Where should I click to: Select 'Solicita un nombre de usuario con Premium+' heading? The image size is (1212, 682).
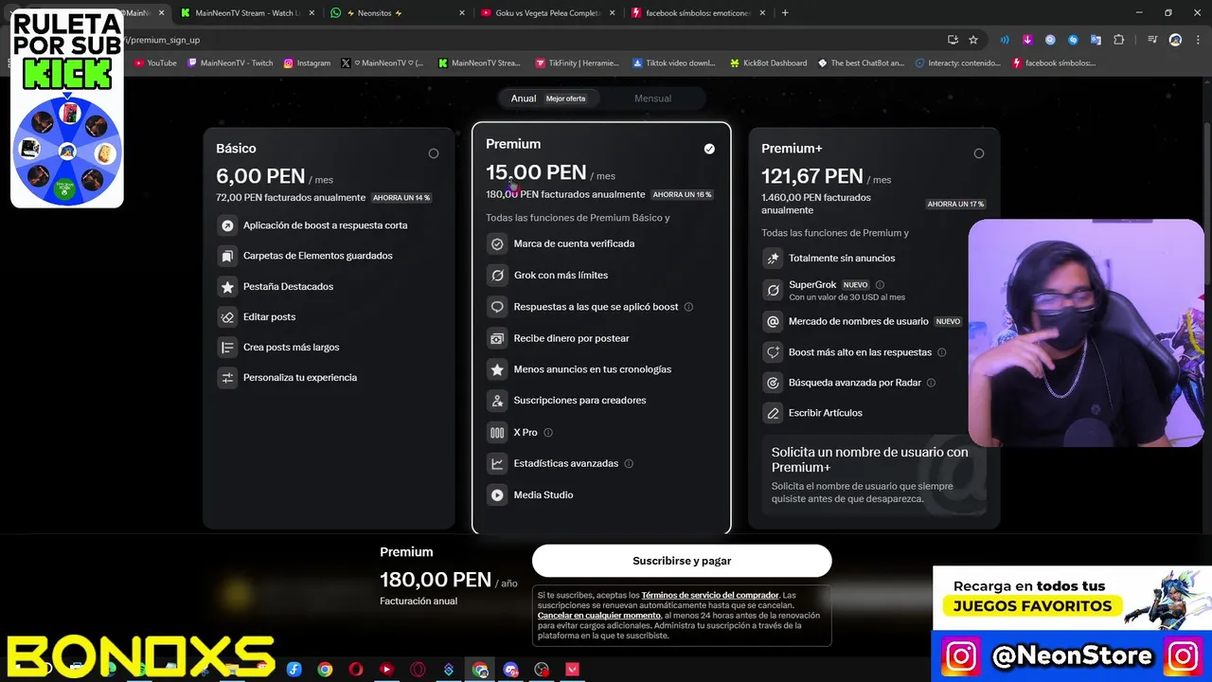click(869, 459)
